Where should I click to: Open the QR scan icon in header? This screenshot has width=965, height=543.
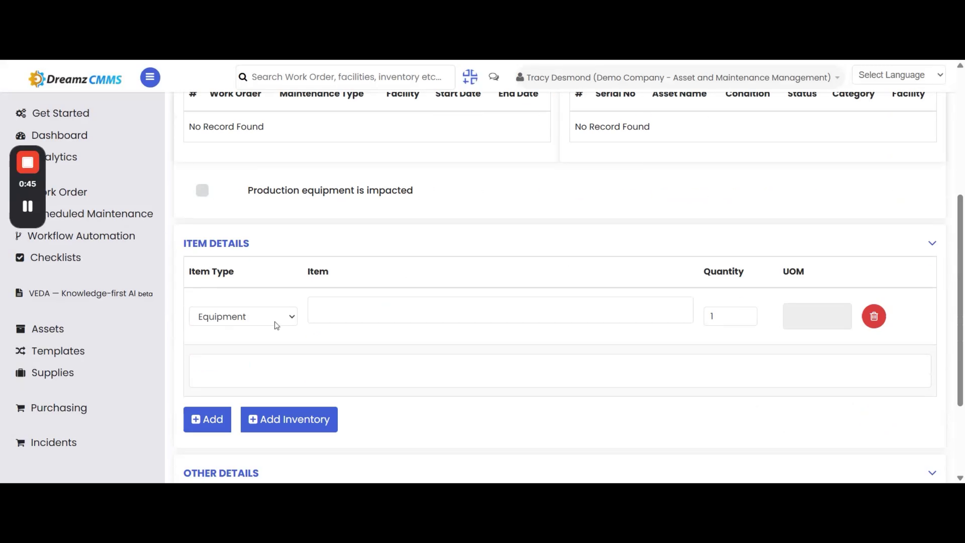(x=470, y=77)
